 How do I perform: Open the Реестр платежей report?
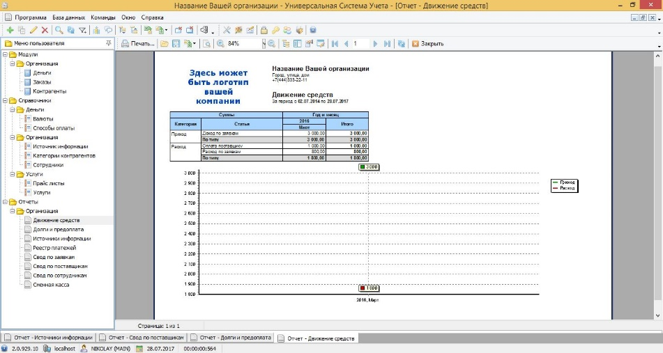(x=54, y=248)
